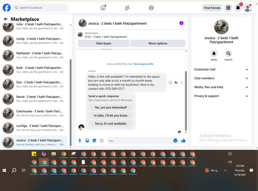258x191 pixels.
Task: Click the back arrow beside Marketplace
Action: (x=6, y=19)
